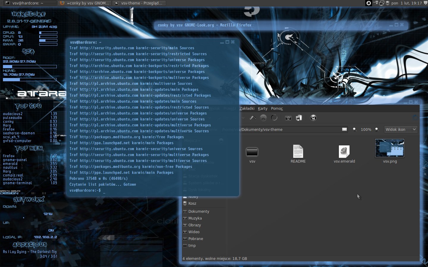Screen dimensions: 428x267
Task: Open the Computer icon in Nautilus toolbar
Action: 299,118
